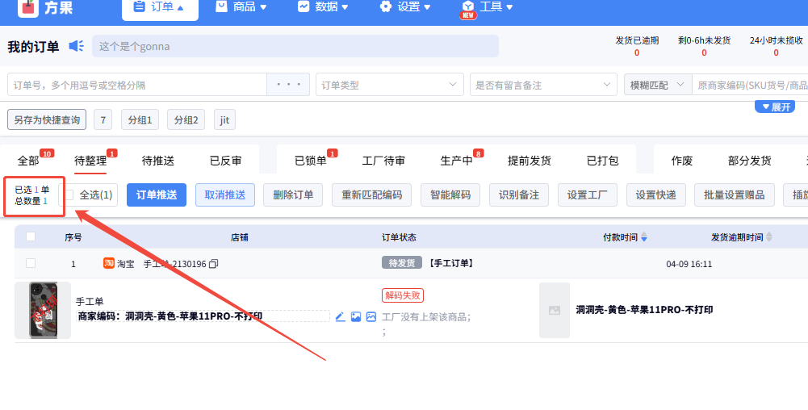Sort by 付款时间 arrow icon
808x410 pixels.
tap(643, 237)
